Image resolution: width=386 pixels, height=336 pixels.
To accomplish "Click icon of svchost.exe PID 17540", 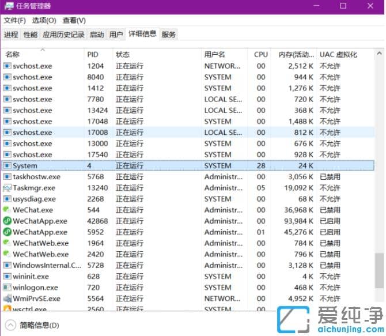I will 7,154.
